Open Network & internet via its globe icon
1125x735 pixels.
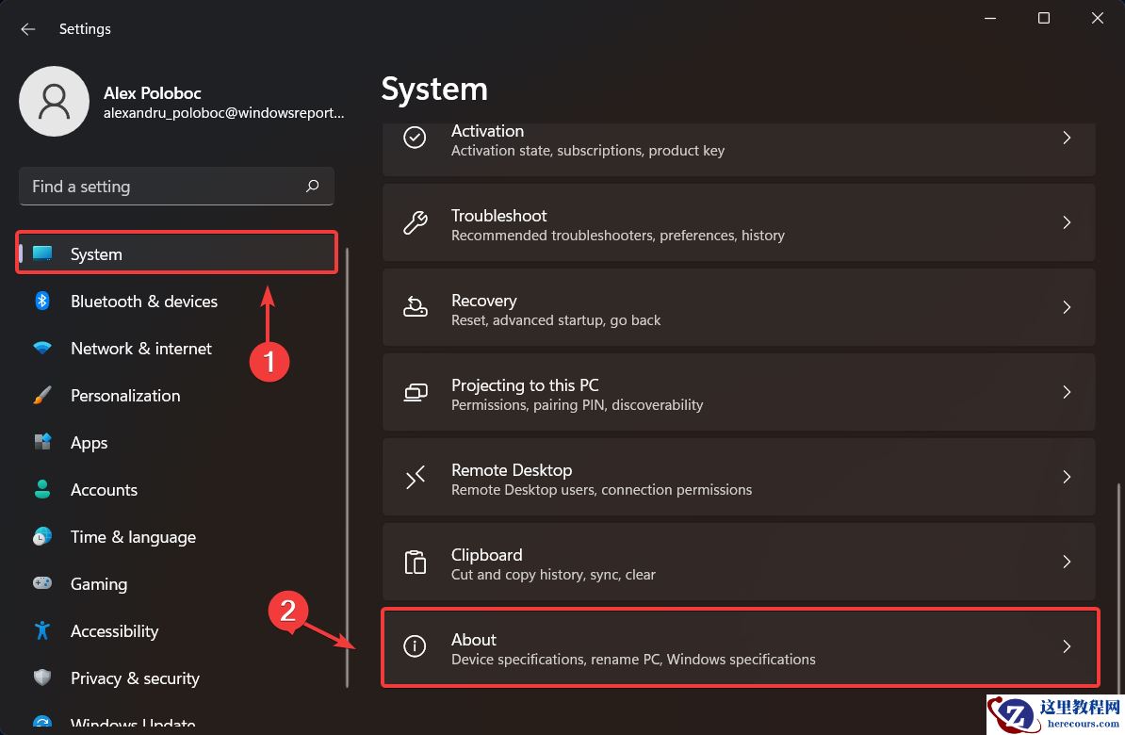click(42, 348)
